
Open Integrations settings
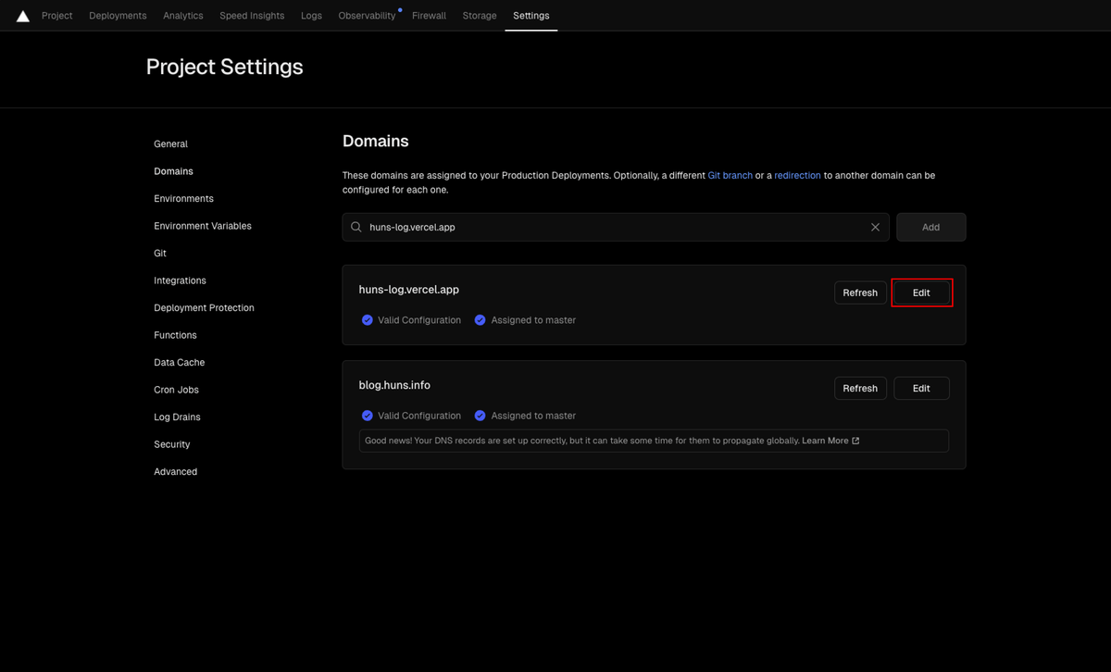pyautogui.click(x=180, y=280)
